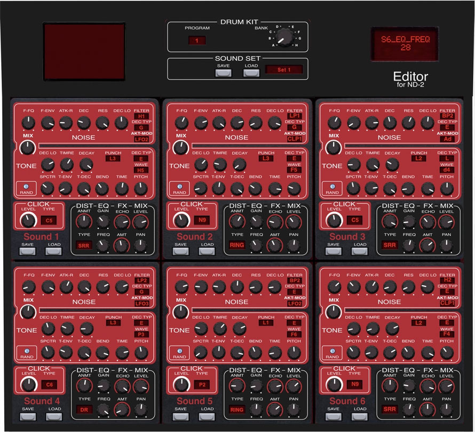Screen dimensions: 475x432
Task: Open Sound 1 noise FILTER type H1
Action: point(141,116)
